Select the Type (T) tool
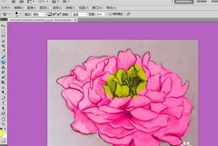218x146 pixels. [x=4, y=103]
